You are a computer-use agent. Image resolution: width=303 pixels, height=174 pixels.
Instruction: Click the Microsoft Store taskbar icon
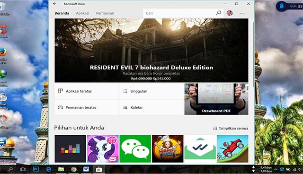(98, 169)
